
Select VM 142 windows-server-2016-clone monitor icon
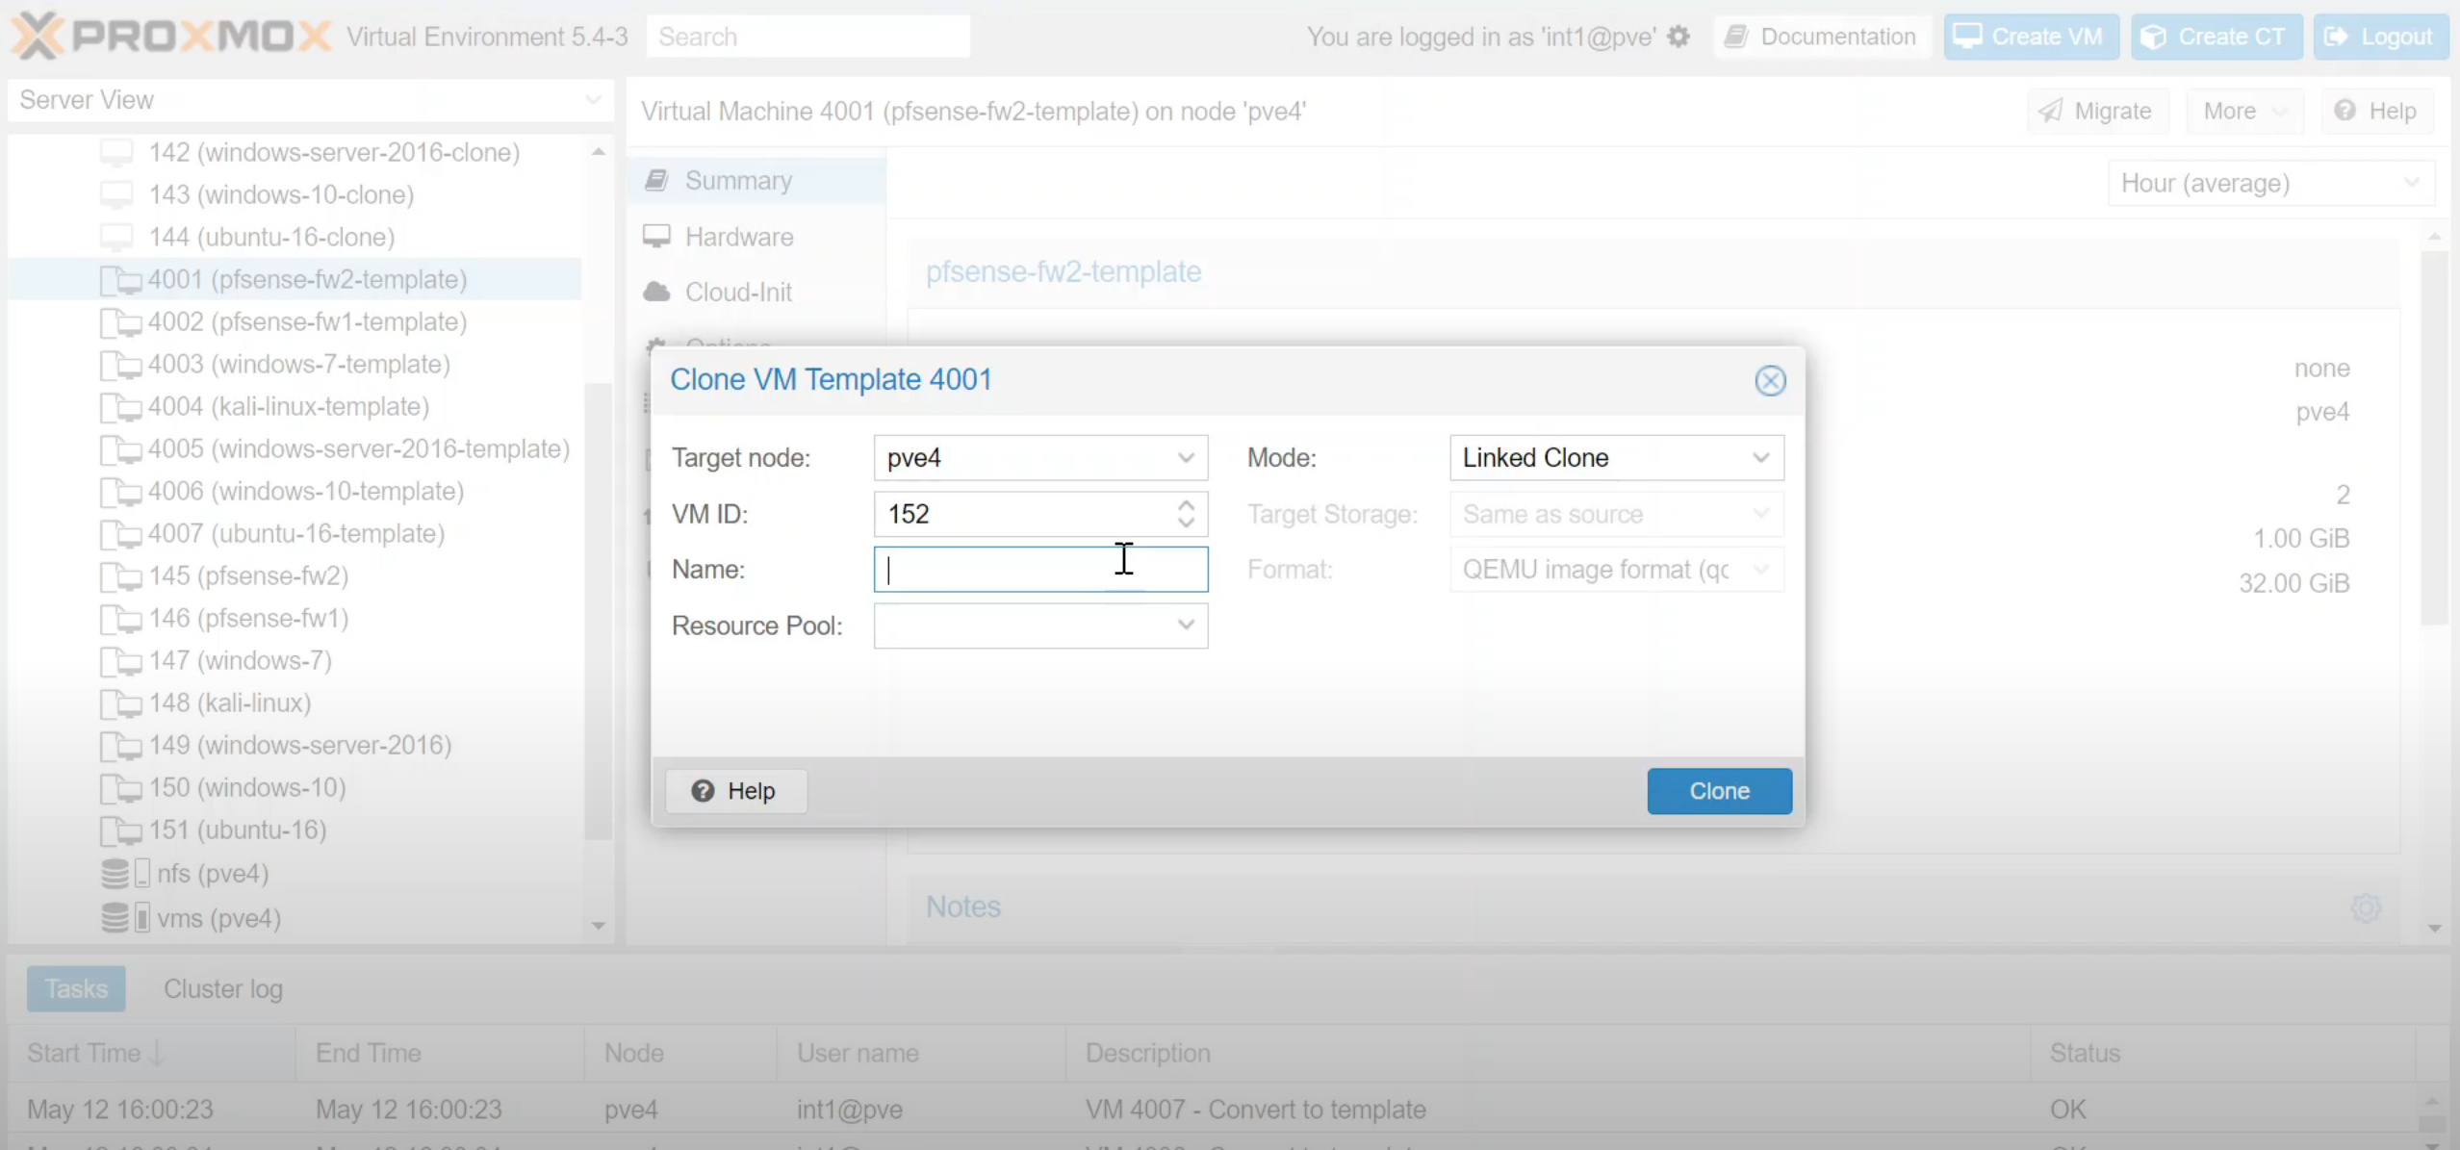116,152
